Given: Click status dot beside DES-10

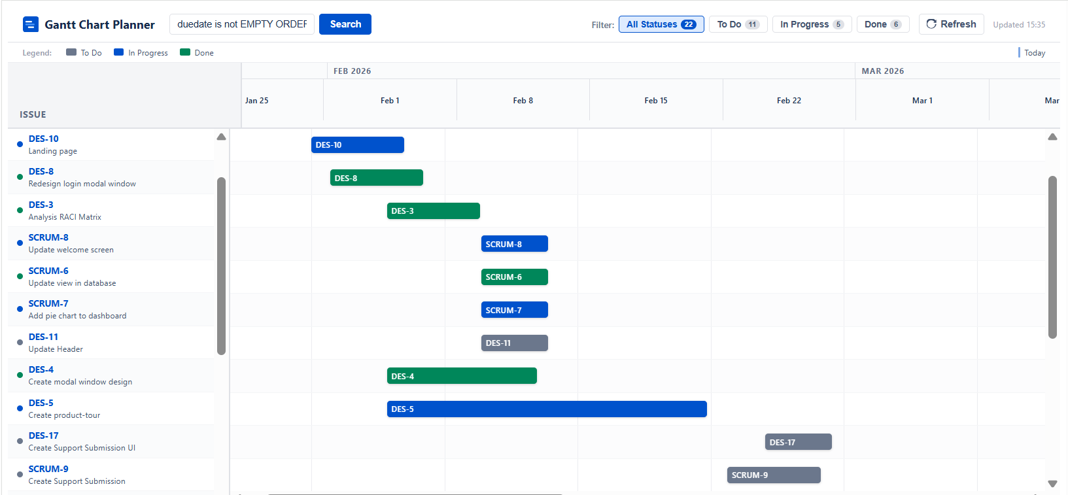Looking at the screenshot, I should click(20, 144).
